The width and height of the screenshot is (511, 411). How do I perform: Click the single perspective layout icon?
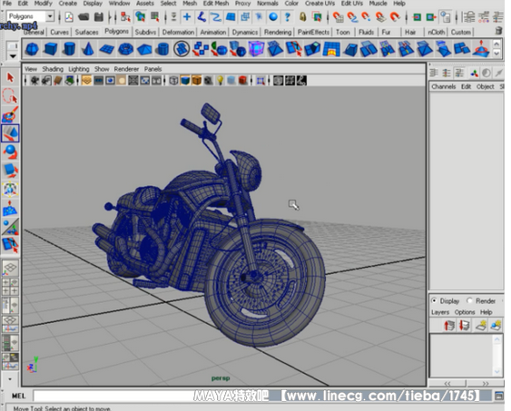point(10,268)
